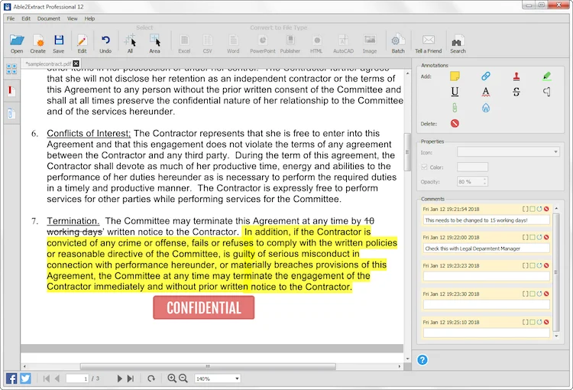Add a caret annotation

[x=547, y=92]
